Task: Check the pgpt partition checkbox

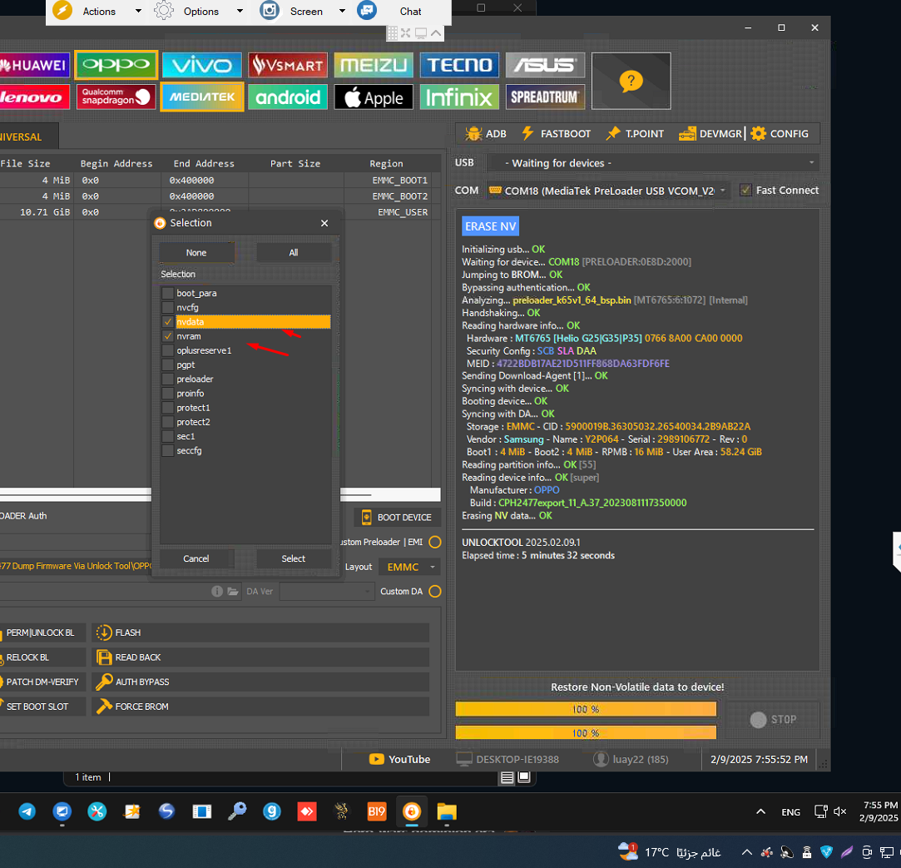Action: 168,365
